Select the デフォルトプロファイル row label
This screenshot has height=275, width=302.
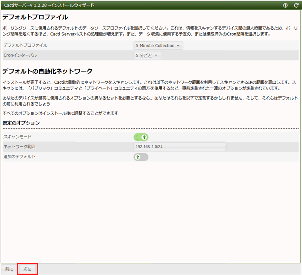pyautogui.click(x=25, y=45)
